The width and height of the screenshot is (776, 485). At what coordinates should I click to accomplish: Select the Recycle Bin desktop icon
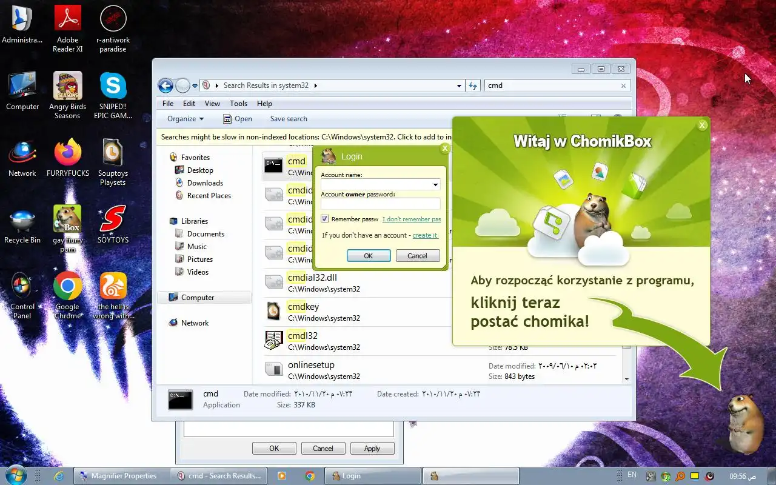click(x=22, y=226)
